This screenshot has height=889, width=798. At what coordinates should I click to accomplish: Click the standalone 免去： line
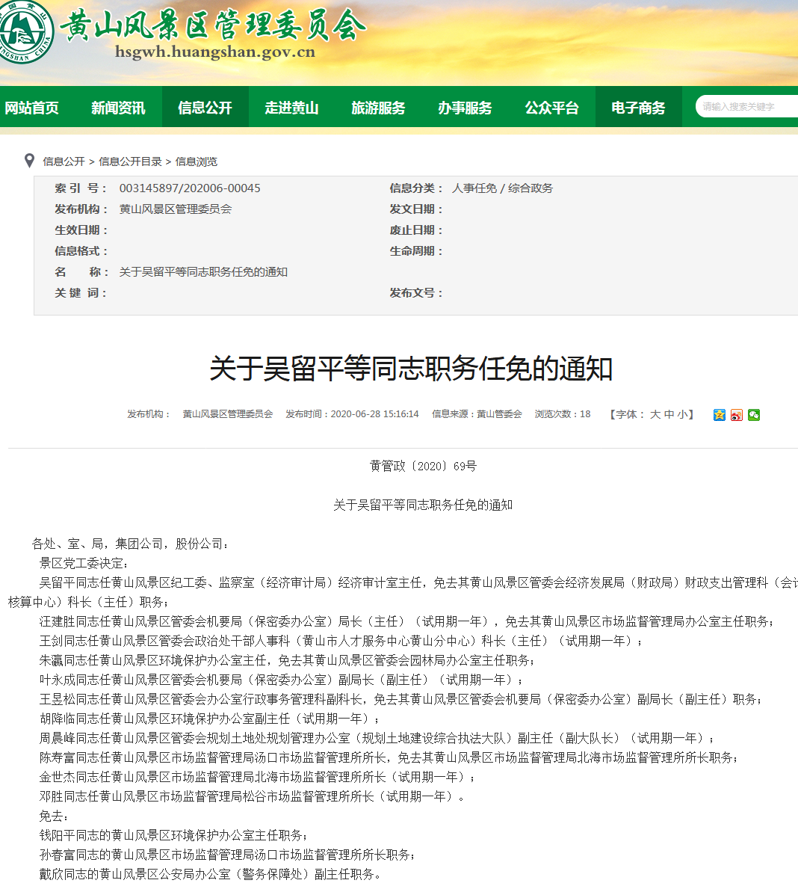click(54, 816)
